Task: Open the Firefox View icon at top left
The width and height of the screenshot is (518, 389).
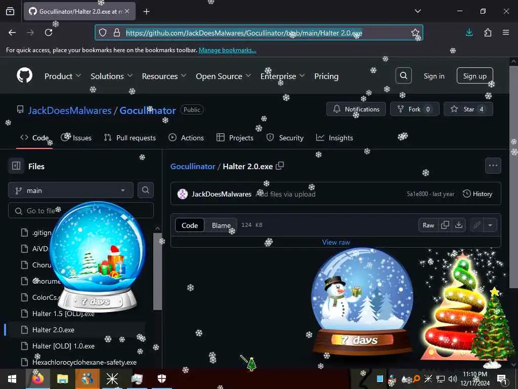Action: pos(10,11)
